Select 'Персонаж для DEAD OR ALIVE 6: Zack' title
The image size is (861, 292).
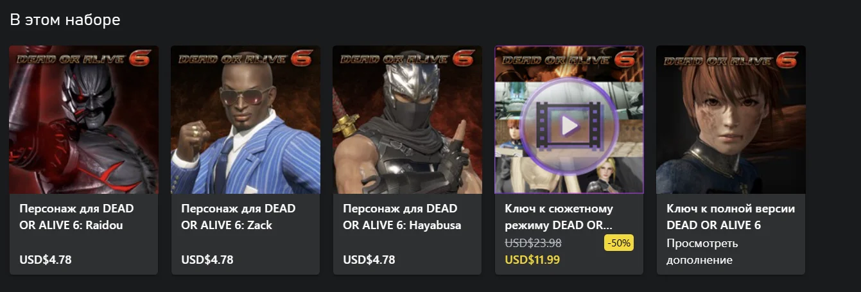(239, 217)
